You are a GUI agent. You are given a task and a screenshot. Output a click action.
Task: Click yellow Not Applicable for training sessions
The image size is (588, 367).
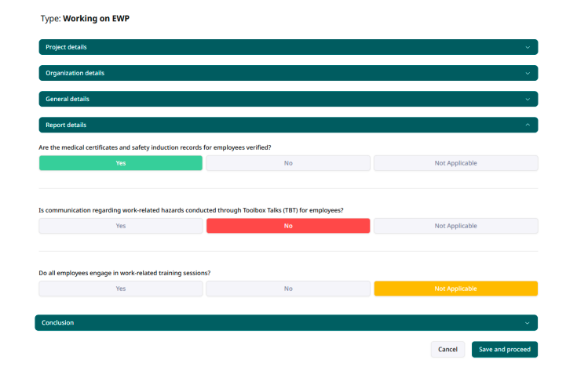[x=455, y=289]
